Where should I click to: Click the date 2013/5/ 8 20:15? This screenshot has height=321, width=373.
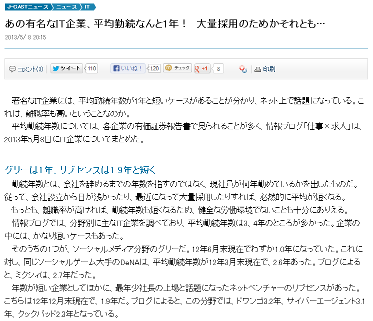point(25,37)
